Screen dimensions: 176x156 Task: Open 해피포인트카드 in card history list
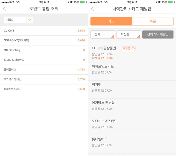pos(132,71)
